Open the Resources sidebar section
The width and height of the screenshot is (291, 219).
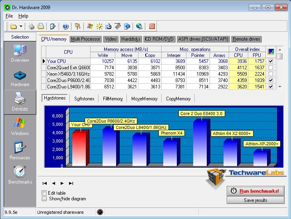coord(20,151)
